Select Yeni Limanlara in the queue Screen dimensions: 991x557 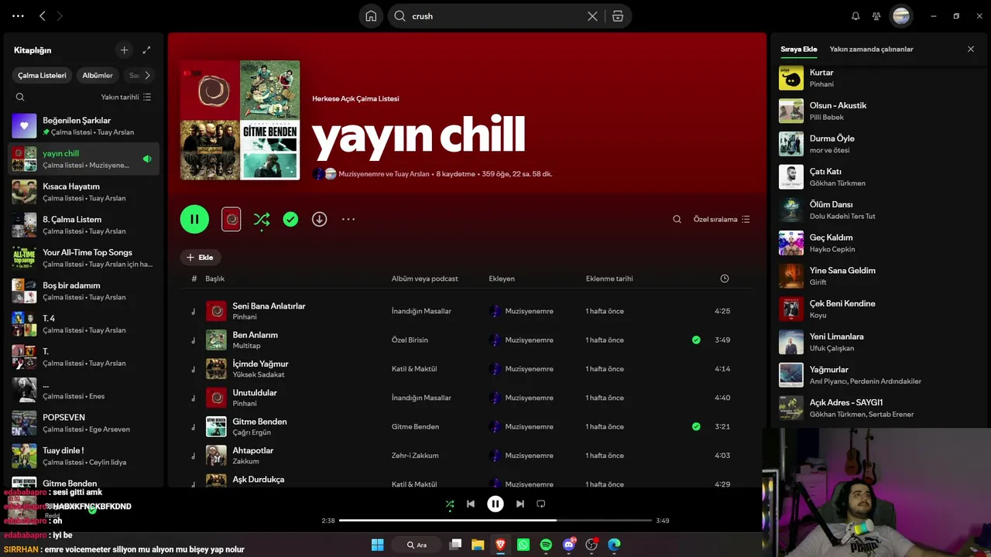(x=877, y=342)
